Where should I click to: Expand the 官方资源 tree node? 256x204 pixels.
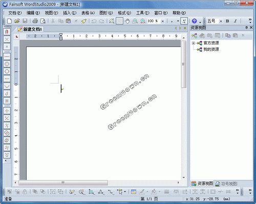click(x=194, y=43)
